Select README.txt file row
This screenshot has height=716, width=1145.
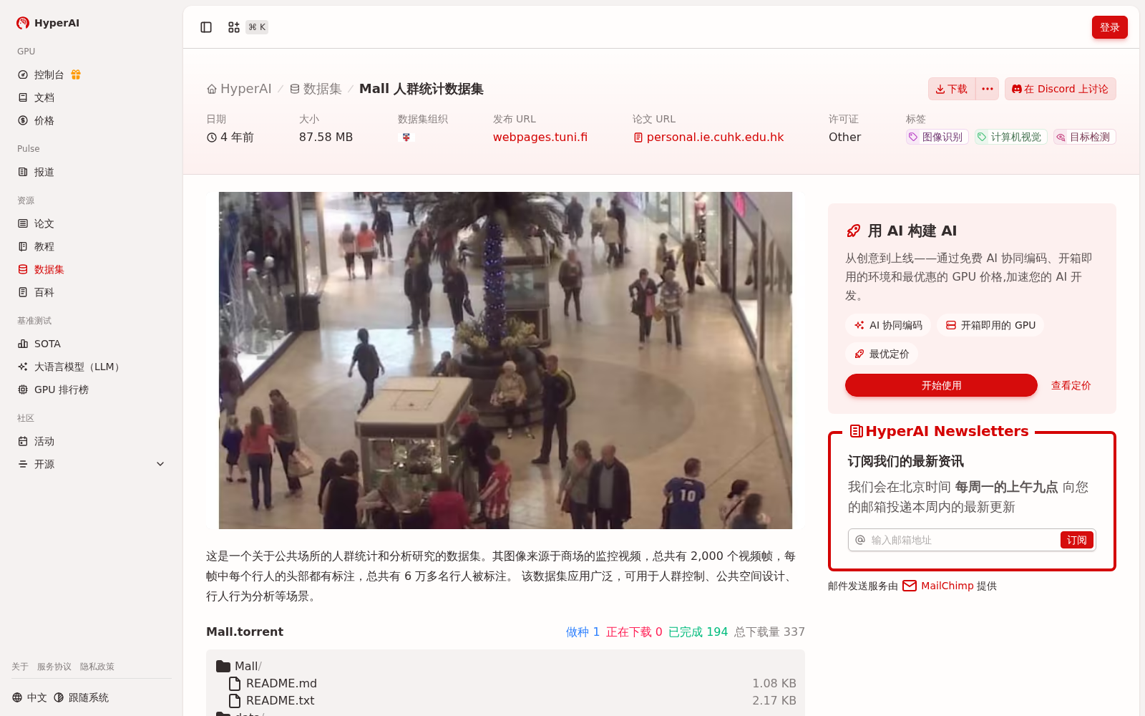pos(505,700)
